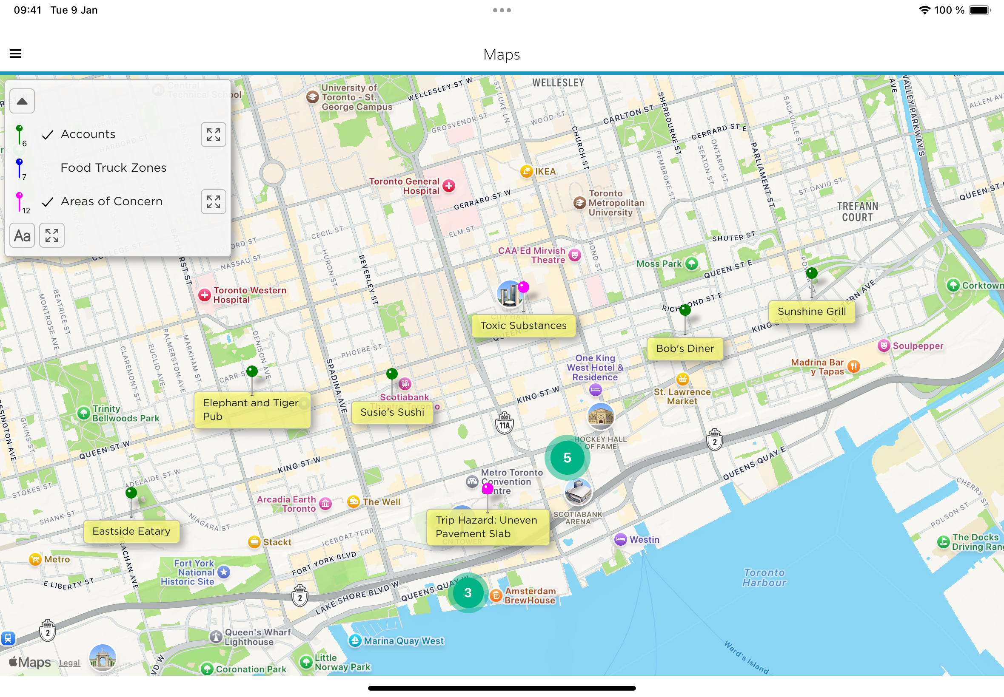Open the Legal link
The width and height of the screenshot is (1004, 697).
click(x=69, y=663)
